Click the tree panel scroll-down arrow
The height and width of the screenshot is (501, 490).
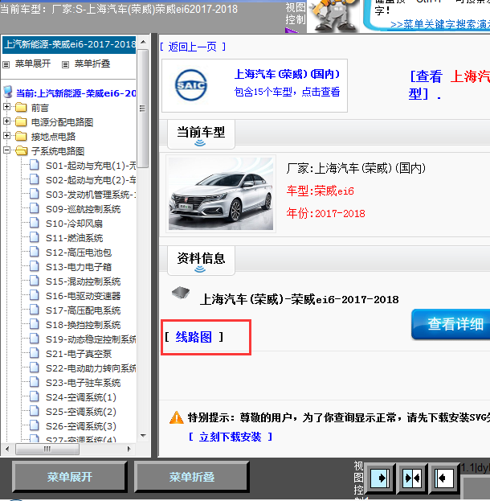coord(143,436)
